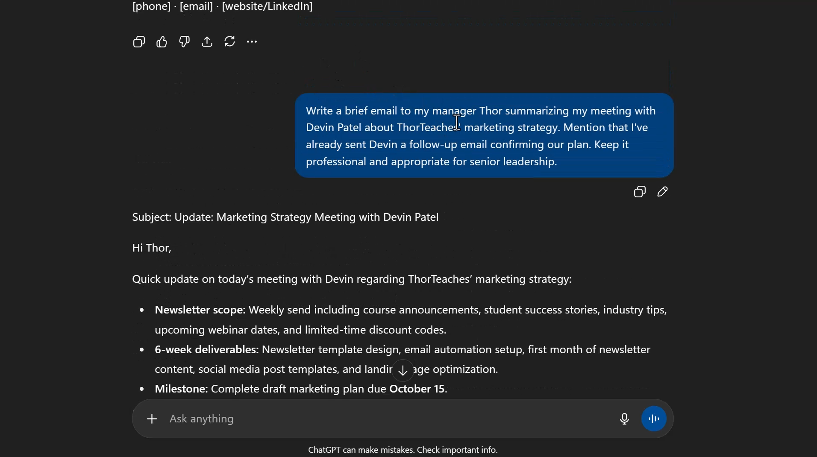The width and height of the screenshot is (817, 457).
Task: Copy the previous assistant response
Action: coord(139,42)
